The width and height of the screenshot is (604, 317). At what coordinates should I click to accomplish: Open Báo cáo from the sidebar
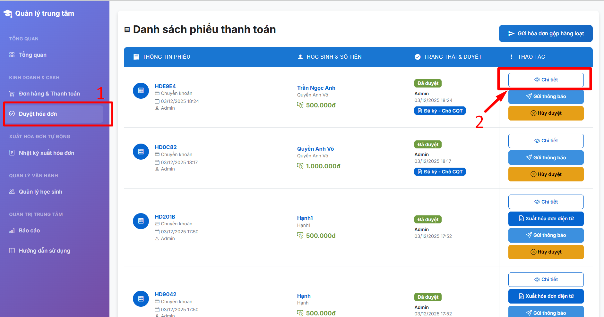click(x=29, y=230)
